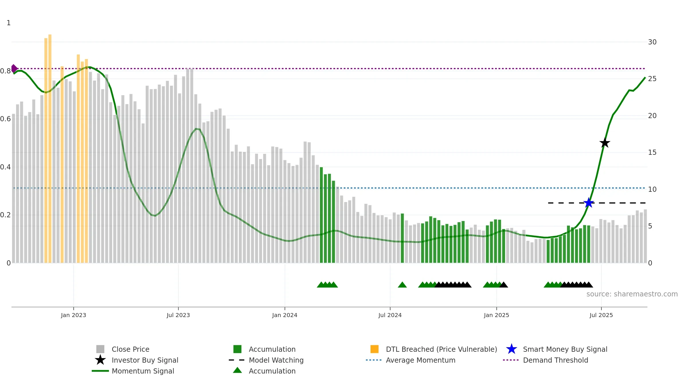Click the blue Smart Money Buy Signal star on chart
This screenshot has height=387, width=688.
pyautogui.click(x=589, y=203)
